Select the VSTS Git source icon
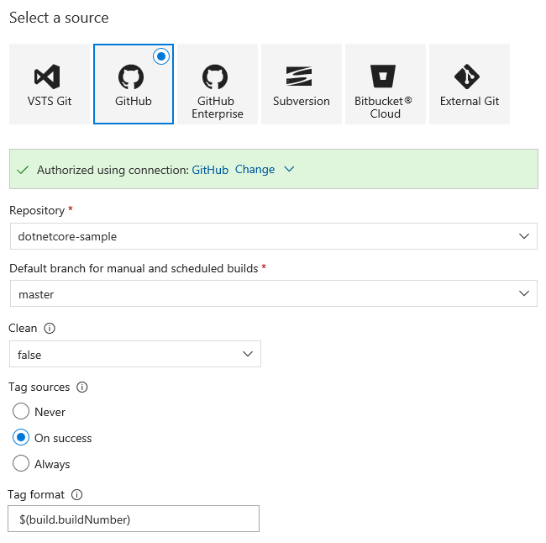Screen dimensions: 546x543 49,77
